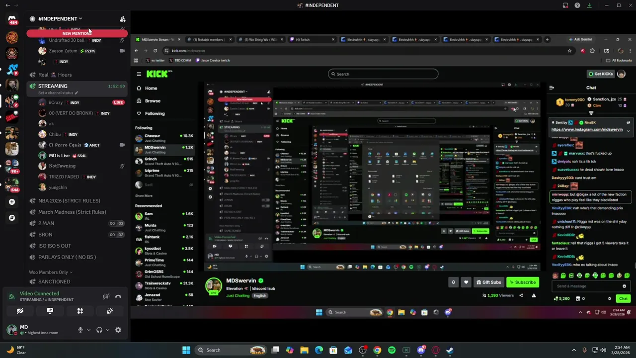Open the Create Invite people icon
636x358 pixels.
click(x=122, y=19)
